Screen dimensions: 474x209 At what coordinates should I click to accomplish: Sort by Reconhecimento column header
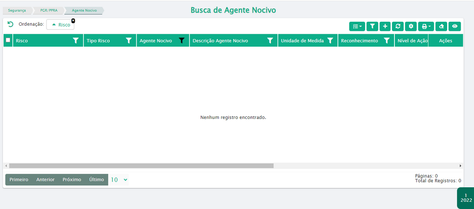point(360,41)
